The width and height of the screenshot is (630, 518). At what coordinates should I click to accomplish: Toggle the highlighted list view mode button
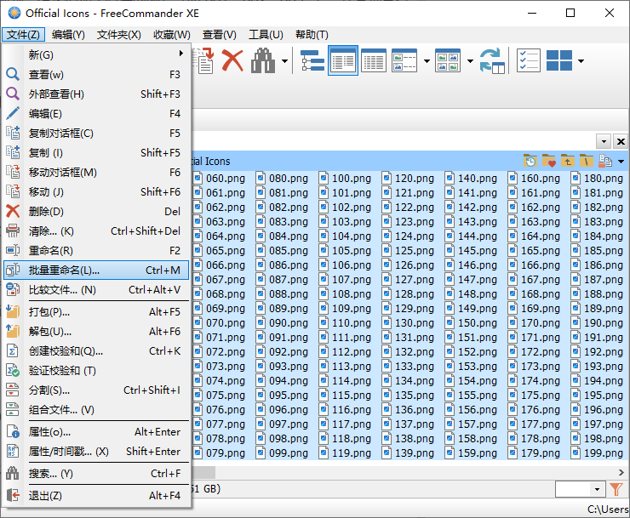coord(343,60)
